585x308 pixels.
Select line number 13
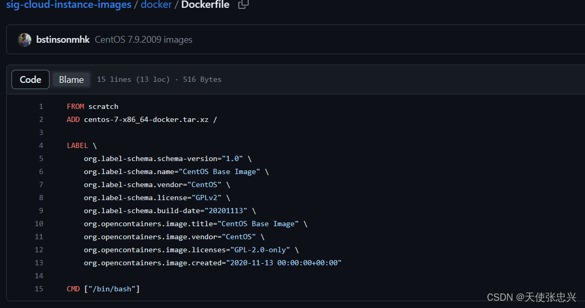(39, 263)
